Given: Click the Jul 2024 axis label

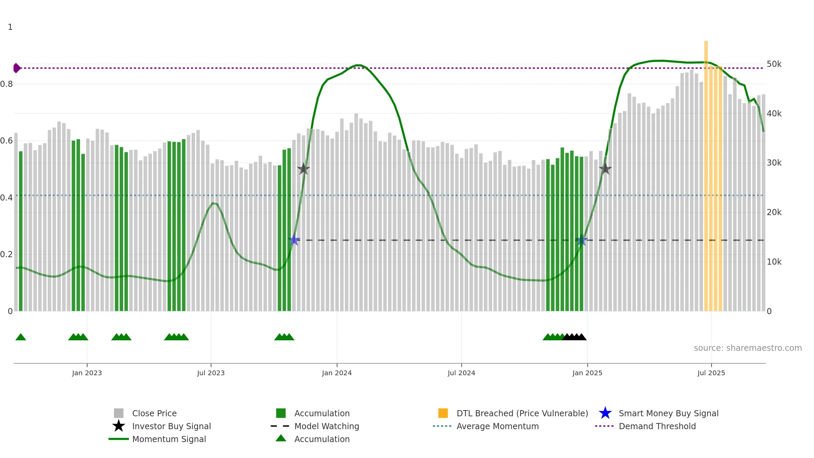Looking at the screenshot, I should click(x=461, y=373).
